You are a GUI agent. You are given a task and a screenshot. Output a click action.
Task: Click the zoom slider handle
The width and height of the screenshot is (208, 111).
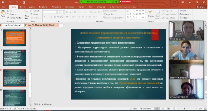pyautogui.click(x=184, y=109)
